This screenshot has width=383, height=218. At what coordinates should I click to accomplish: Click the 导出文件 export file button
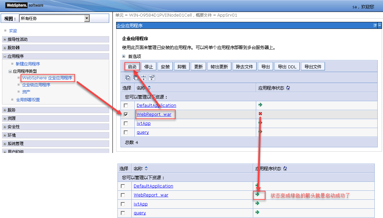click(313, 66)
